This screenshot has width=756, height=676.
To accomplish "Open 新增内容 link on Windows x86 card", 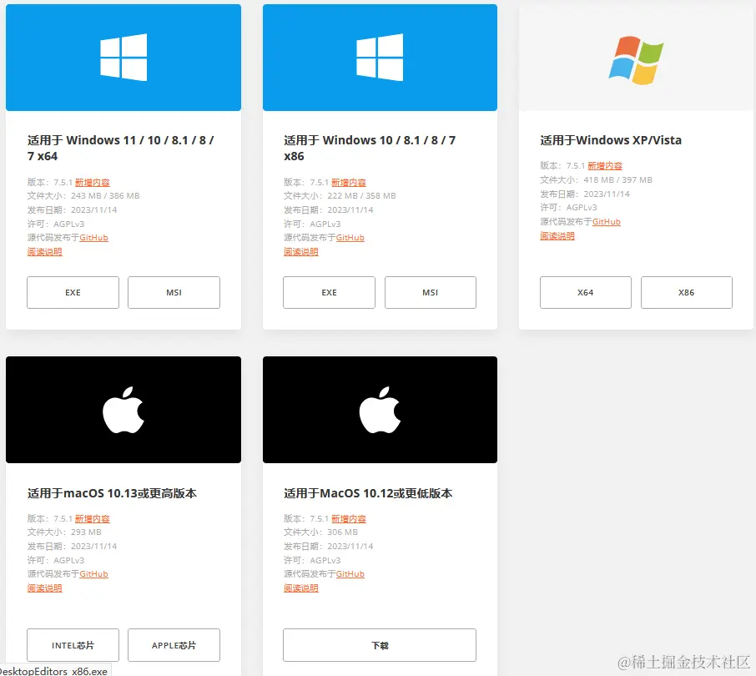I will [349, 182].
